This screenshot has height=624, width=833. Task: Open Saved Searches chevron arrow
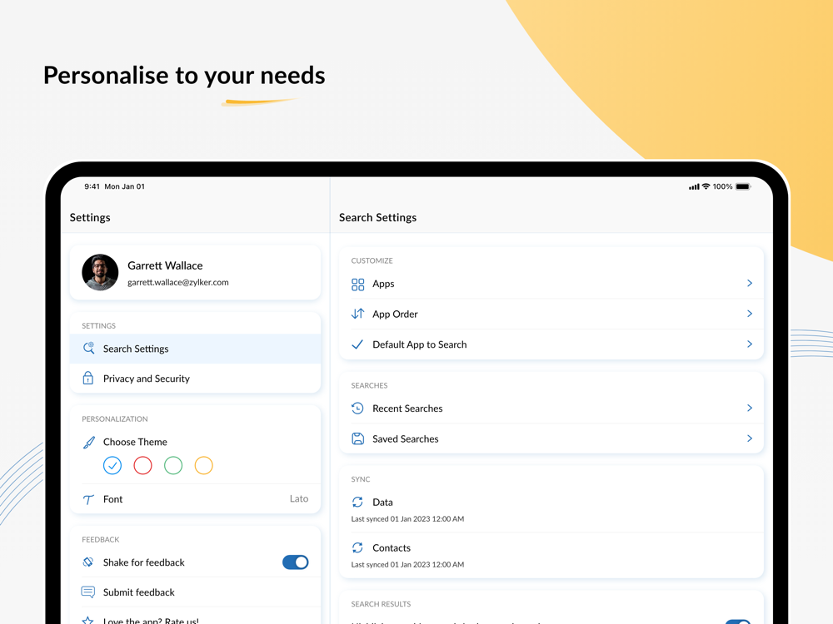tap(750, 438)
